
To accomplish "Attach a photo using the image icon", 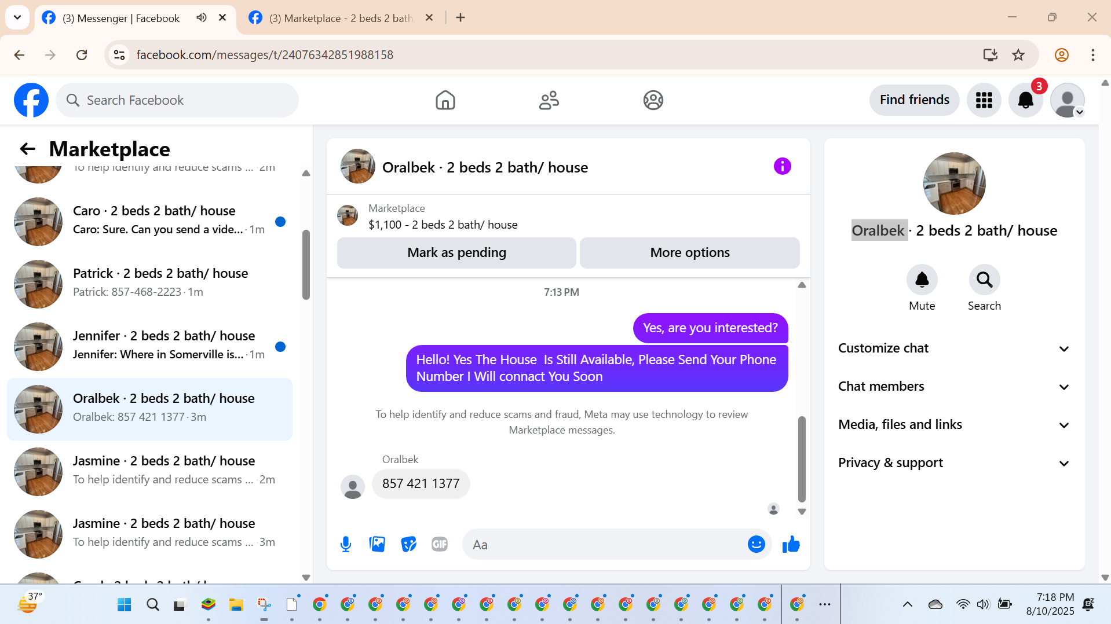I will tap(377, 544).
